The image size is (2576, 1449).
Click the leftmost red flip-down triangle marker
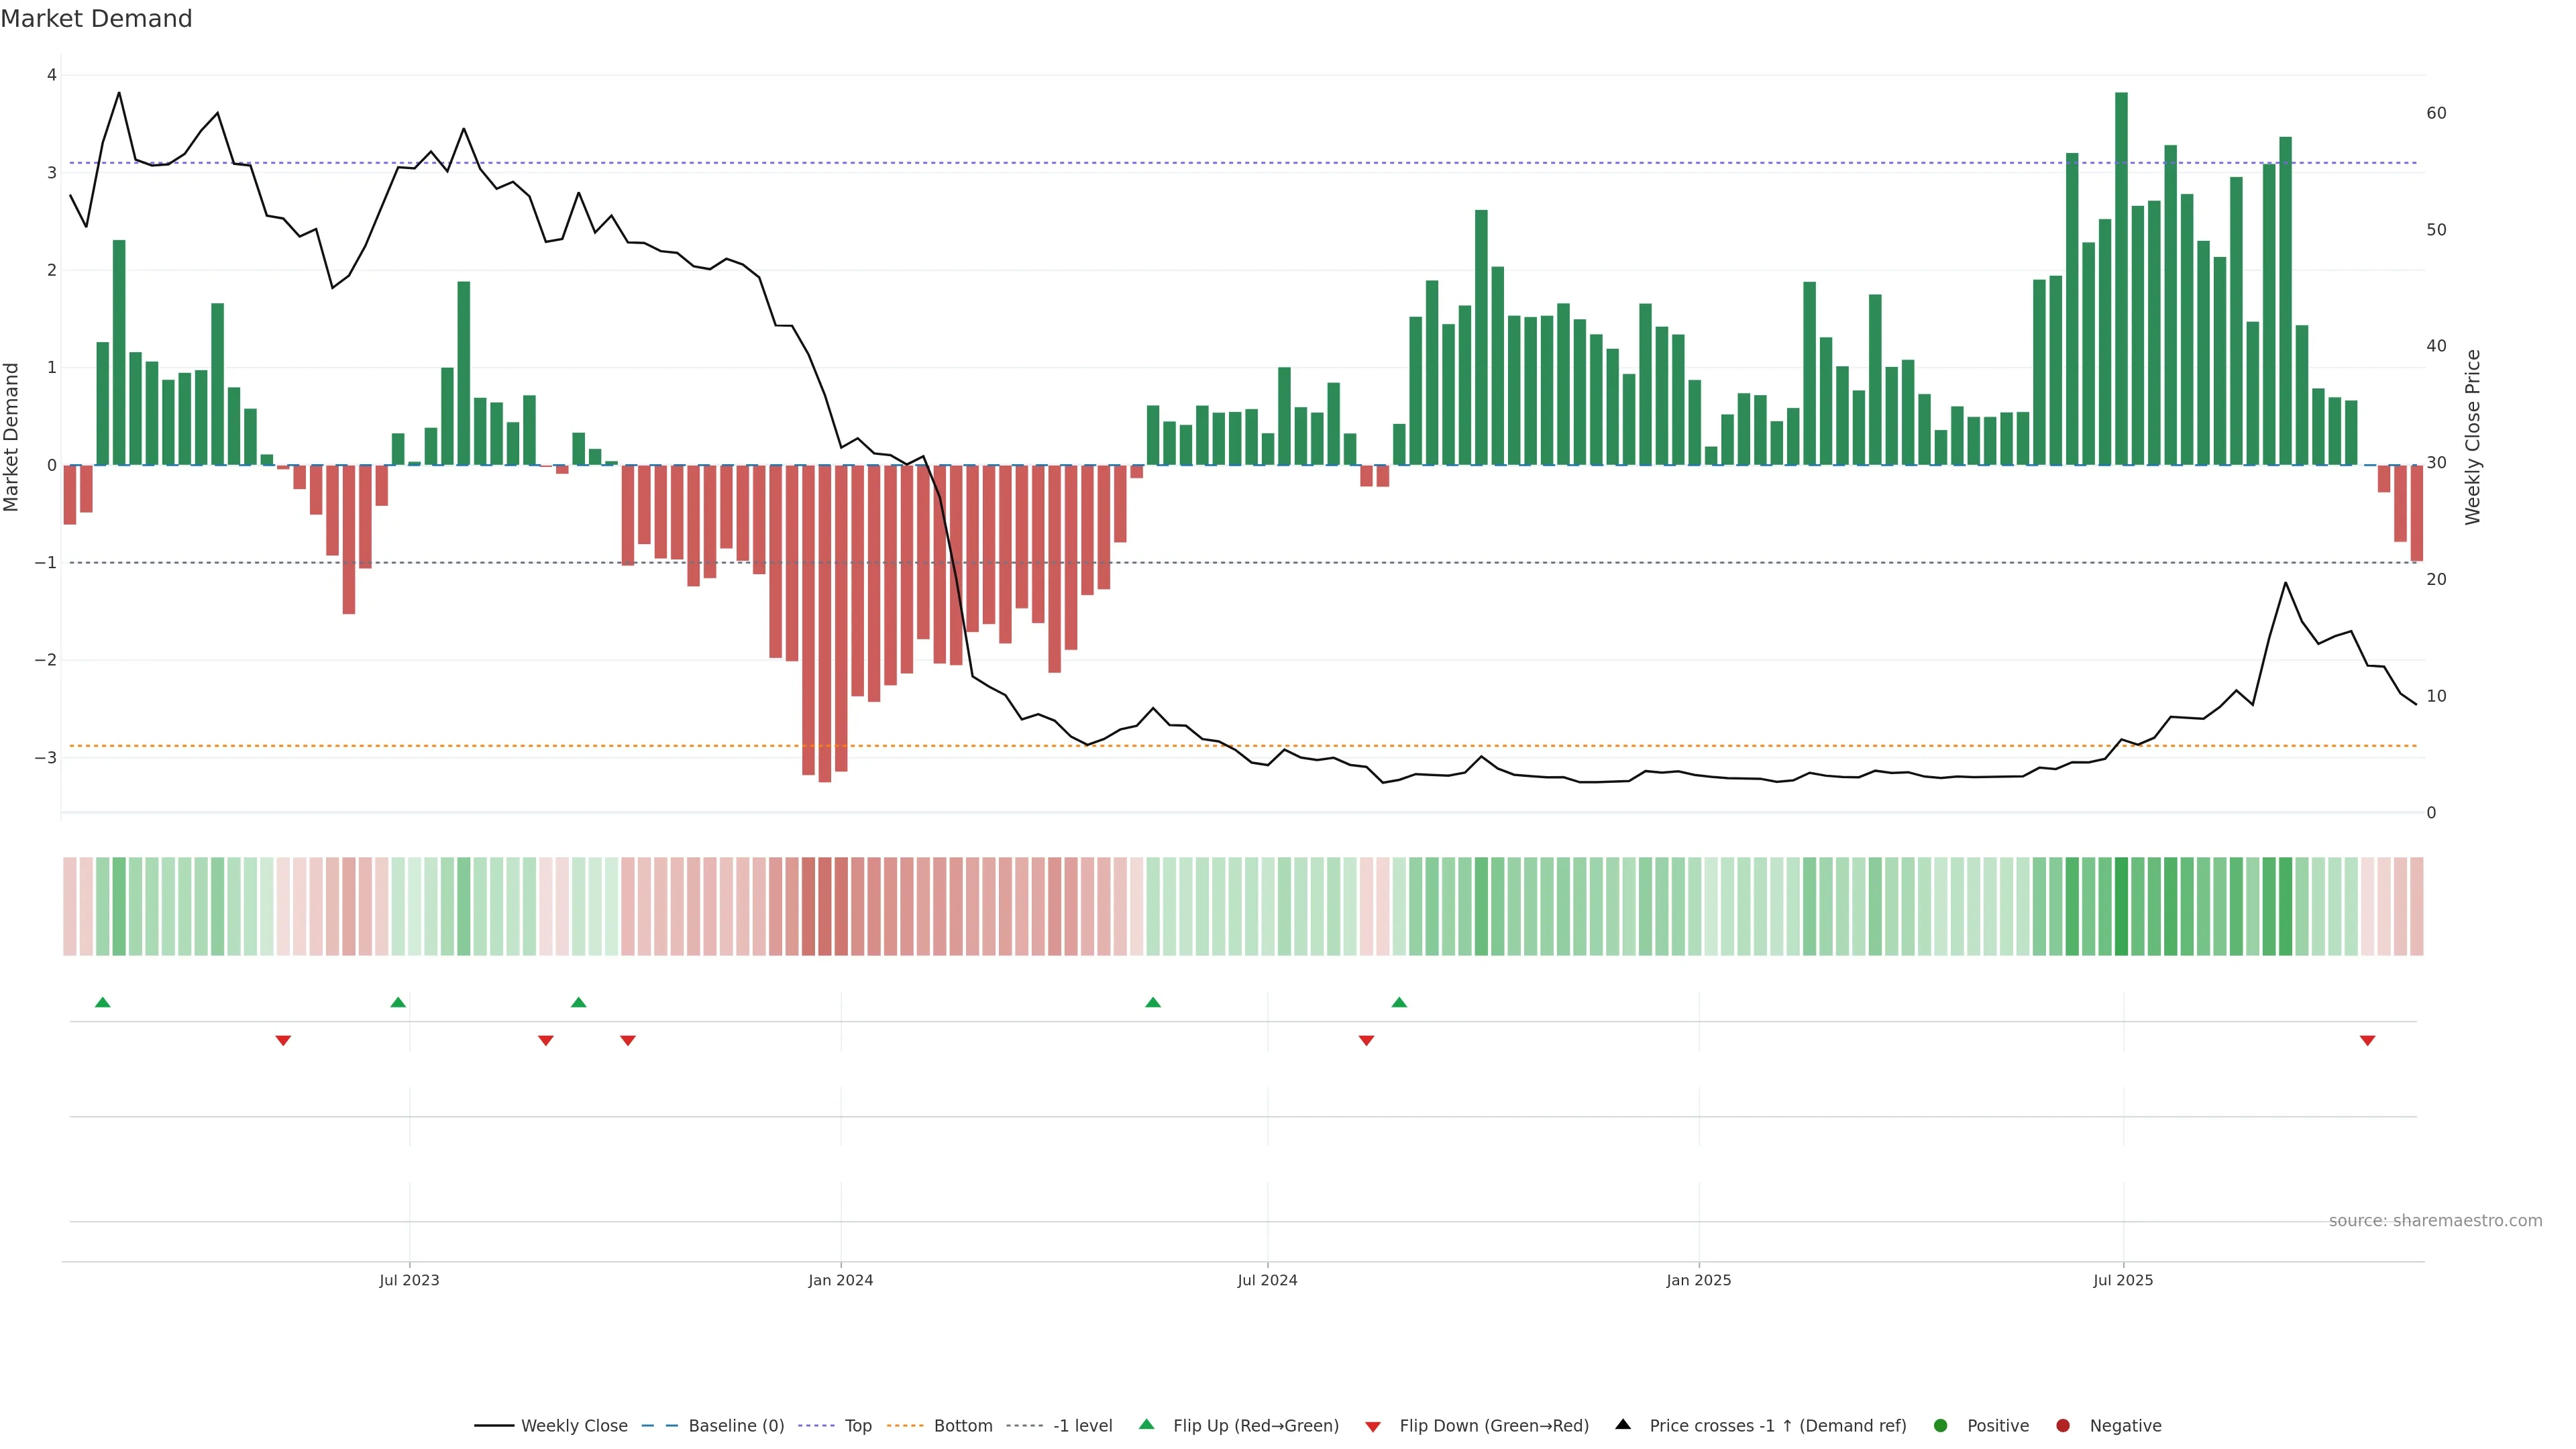283,1040
